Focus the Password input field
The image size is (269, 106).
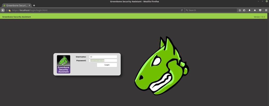(x=103, y=60)
